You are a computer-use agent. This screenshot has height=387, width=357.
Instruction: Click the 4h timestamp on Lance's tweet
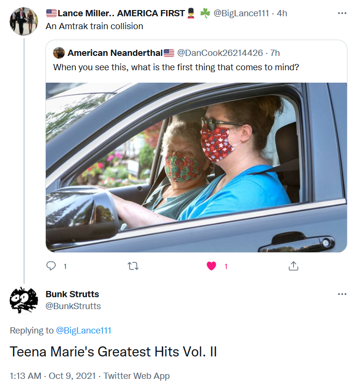tap(282, 13)
